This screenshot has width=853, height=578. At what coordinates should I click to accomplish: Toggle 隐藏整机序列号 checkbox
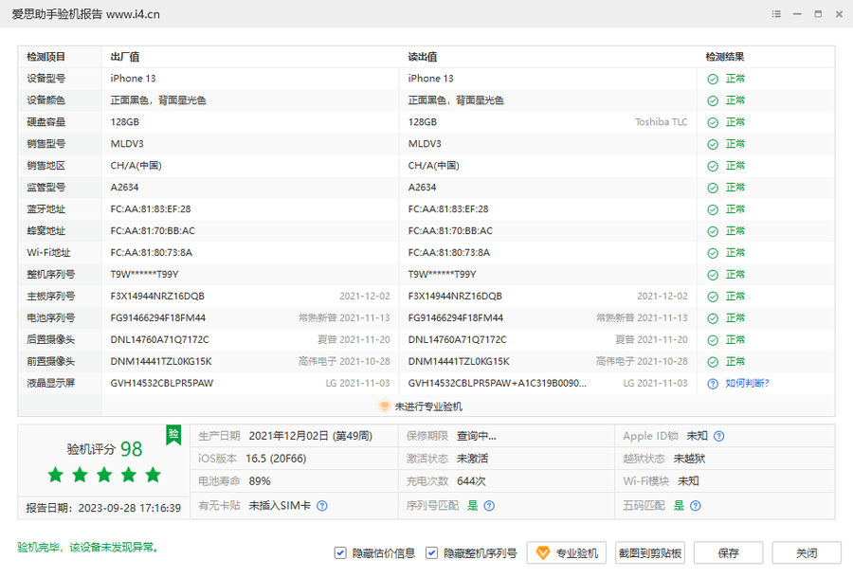[x=431, y=553]
